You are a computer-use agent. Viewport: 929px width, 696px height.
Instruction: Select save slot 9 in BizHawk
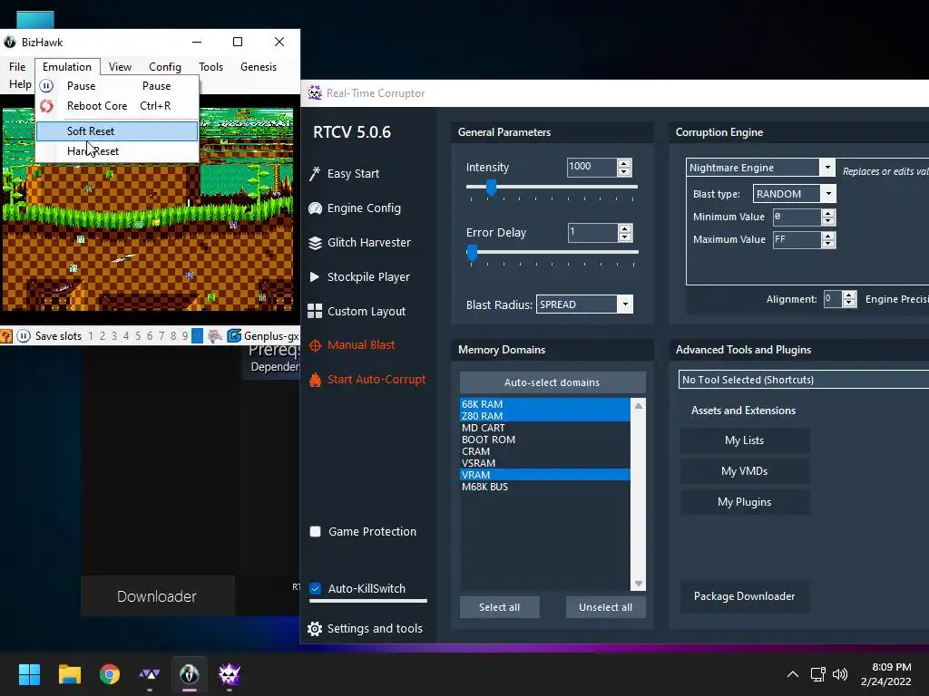click(185, 336)
